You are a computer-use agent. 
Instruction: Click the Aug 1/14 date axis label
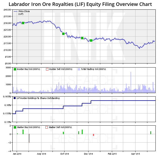click(41, 154)
